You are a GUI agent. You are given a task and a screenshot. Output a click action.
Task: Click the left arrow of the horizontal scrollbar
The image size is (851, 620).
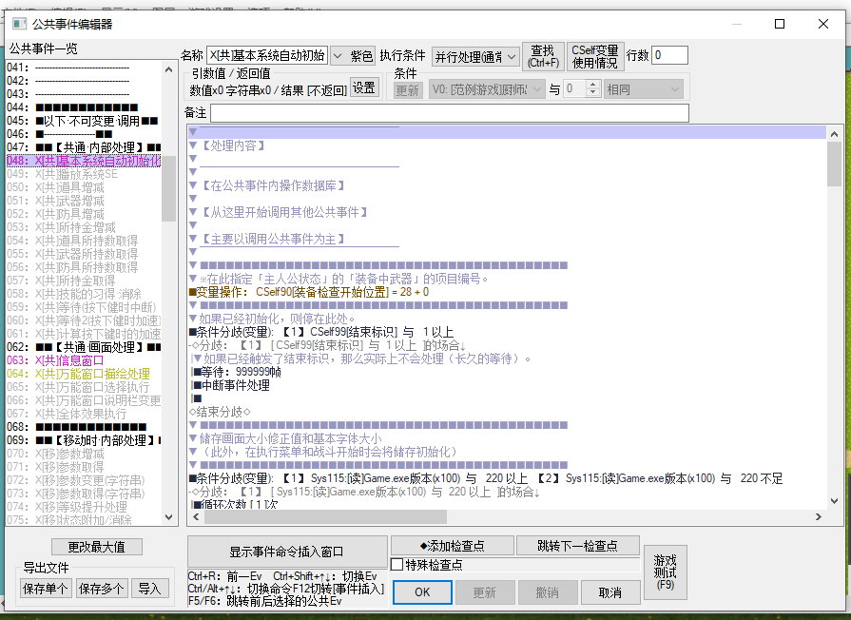(x=197, y=517)
